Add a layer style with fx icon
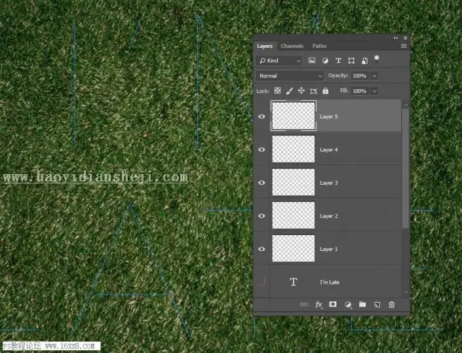 (x=318, y=305)
